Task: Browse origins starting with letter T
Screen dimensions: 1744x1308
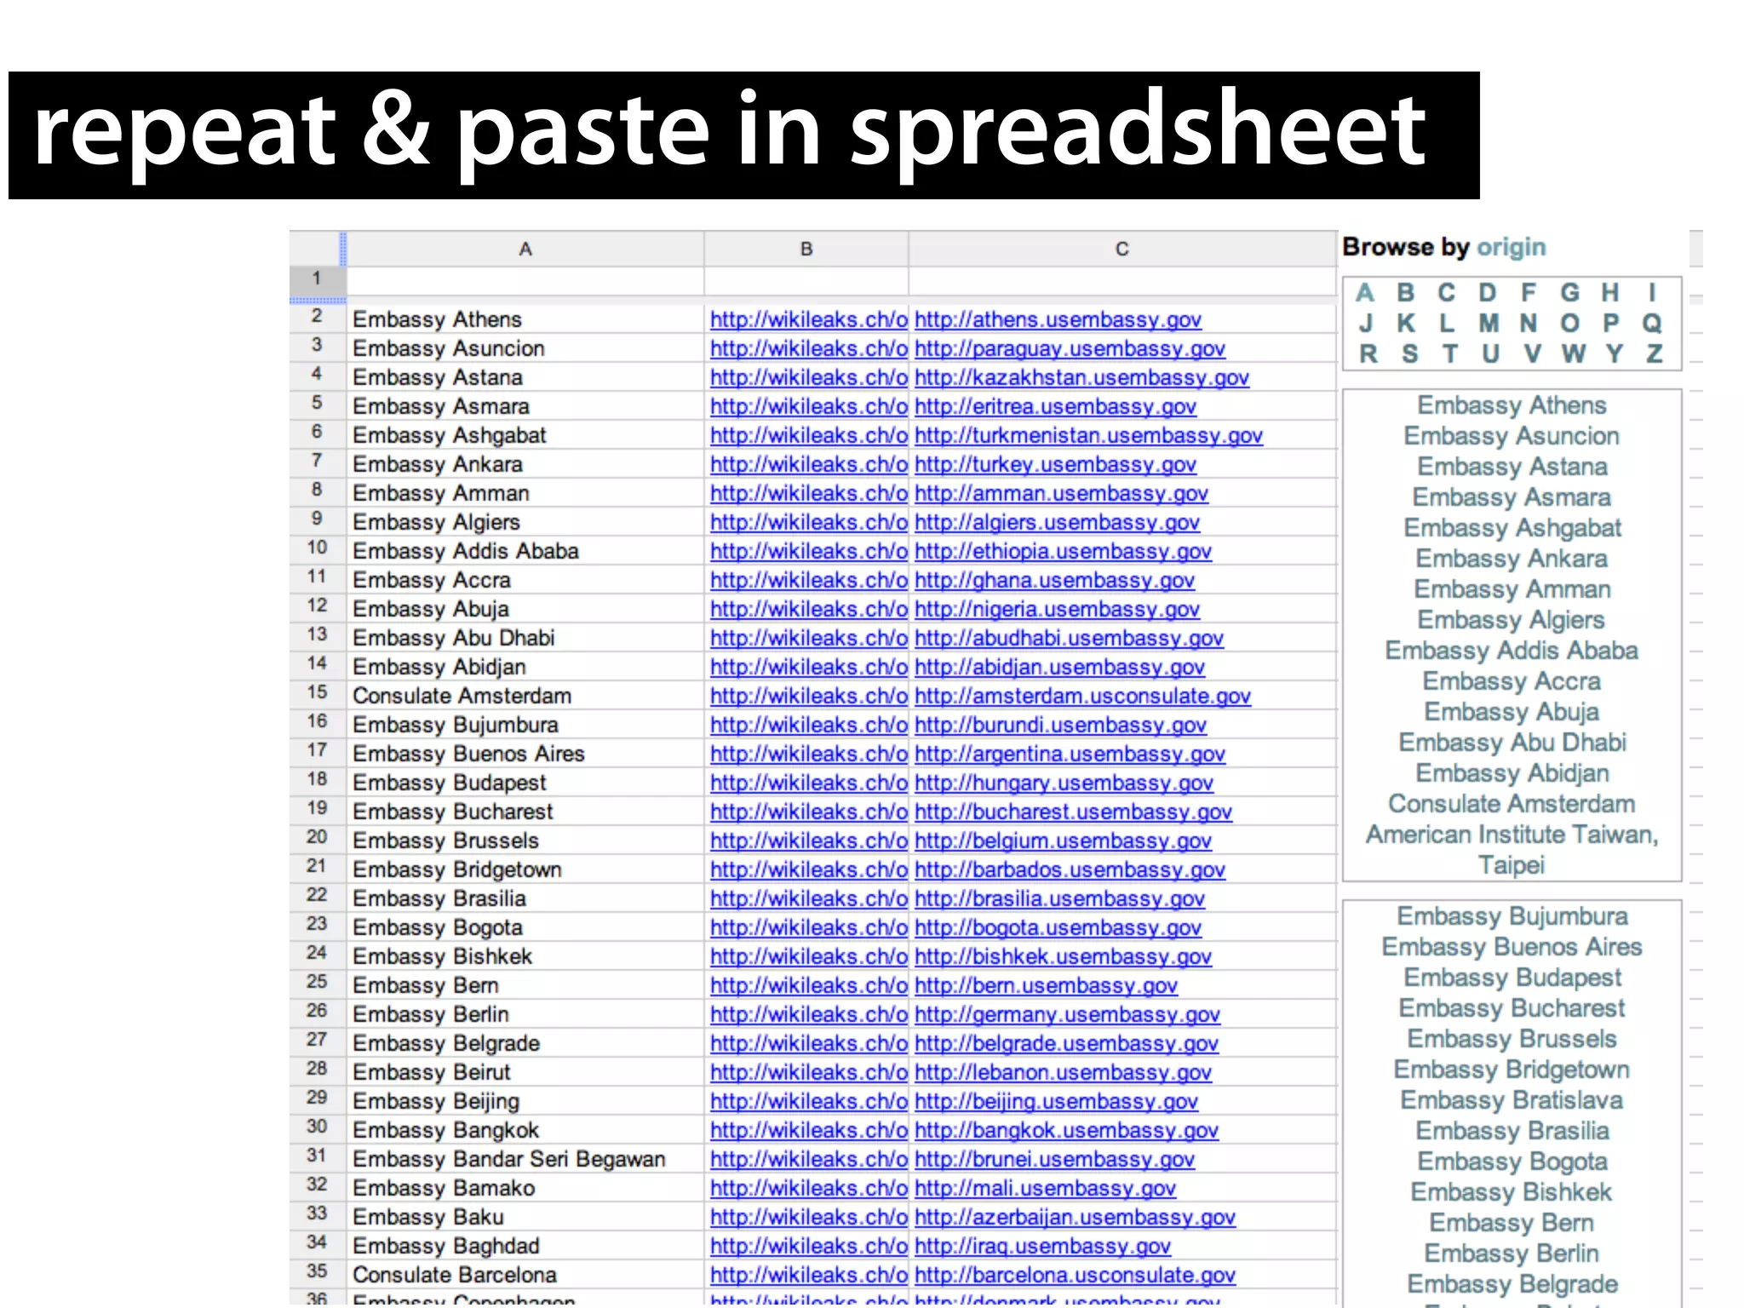Action: pos(1450,354)
